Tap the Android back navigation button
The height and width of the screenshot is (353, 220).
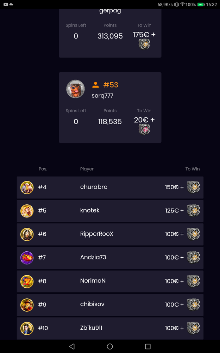(x=72, y=346)
